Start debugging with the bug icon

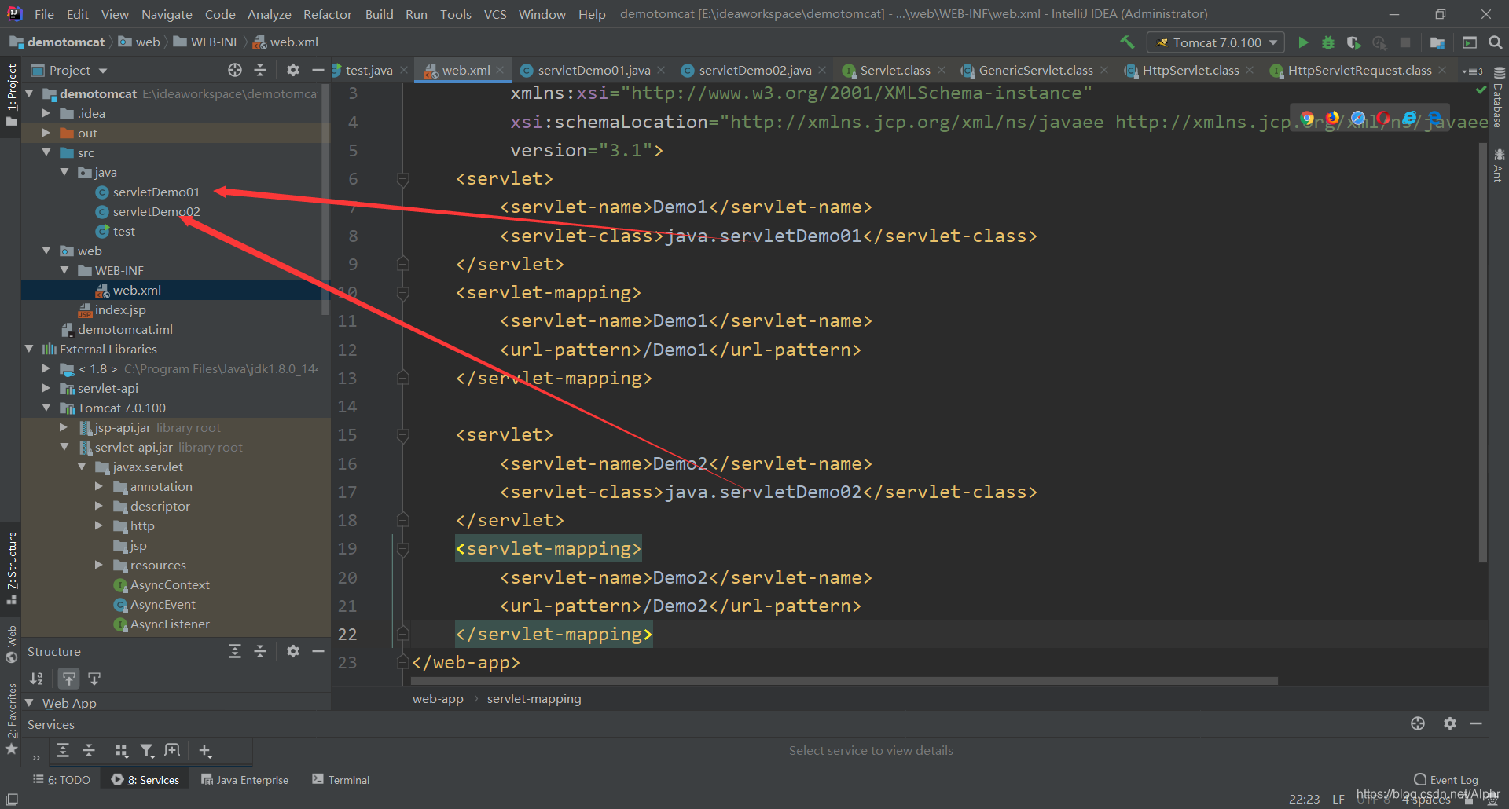1328,42
